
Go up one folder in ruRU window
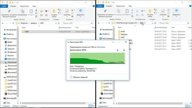13,23
